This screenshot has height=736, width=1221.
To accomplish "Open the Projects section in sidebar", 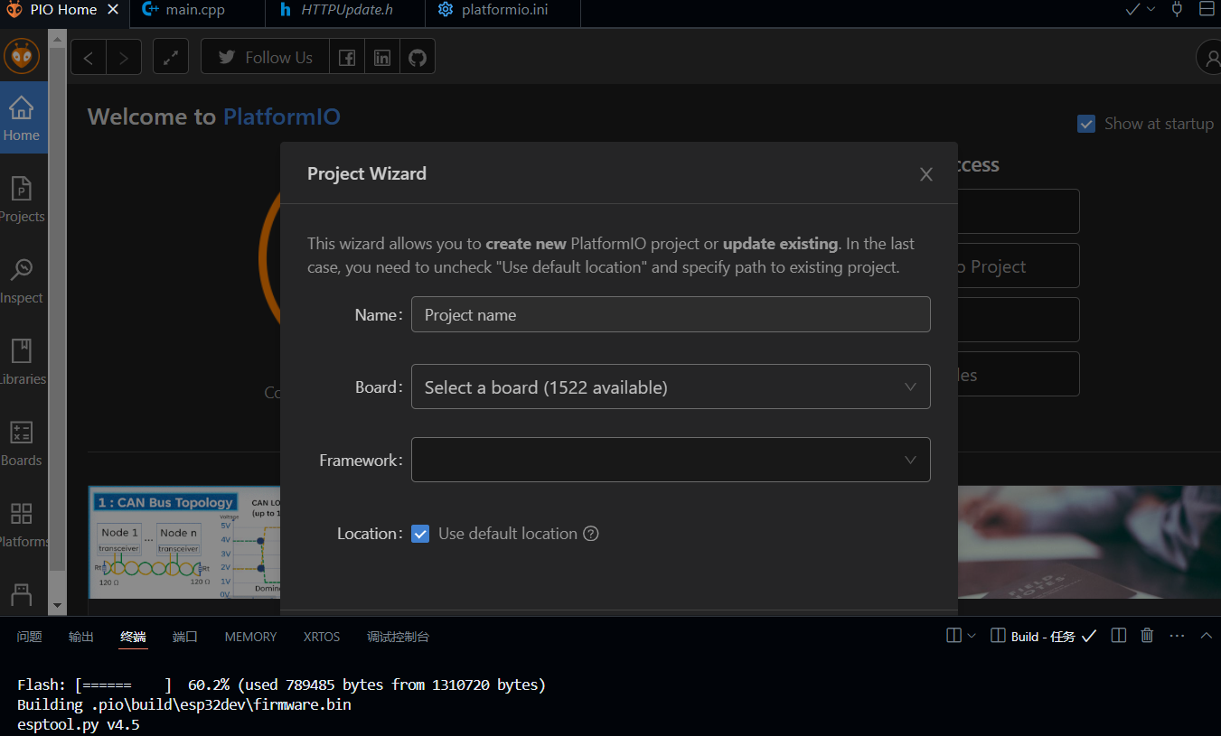I will click(23, 199).
